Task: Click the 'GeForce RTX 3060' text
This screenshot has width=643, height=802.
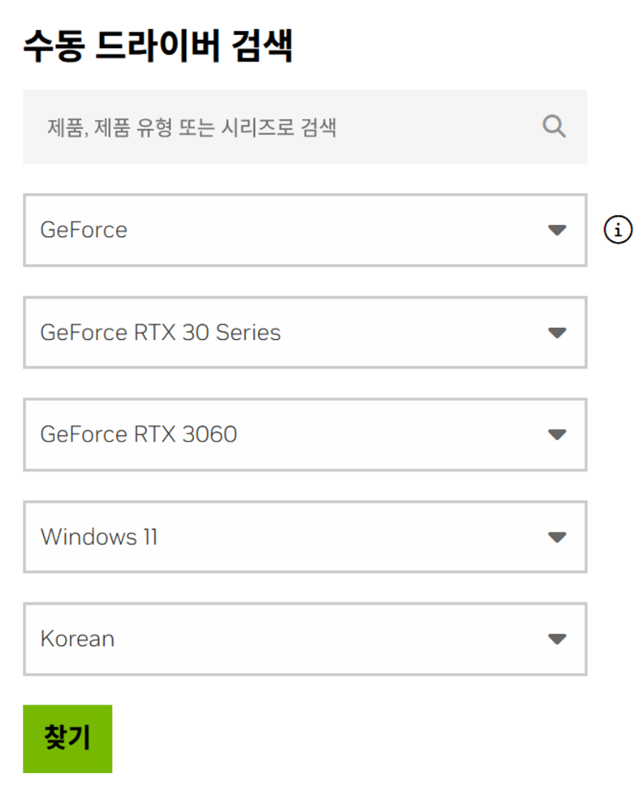Action: pos(139,435)
